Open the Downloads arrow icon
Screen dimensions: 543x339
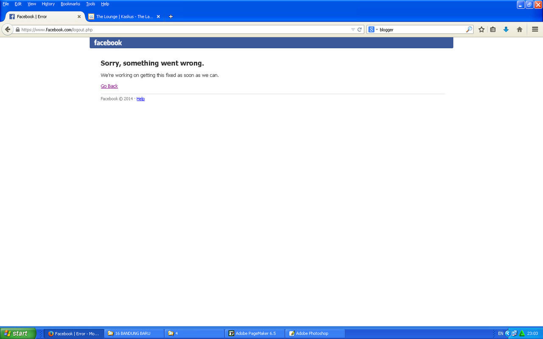[x=506, y=30]
